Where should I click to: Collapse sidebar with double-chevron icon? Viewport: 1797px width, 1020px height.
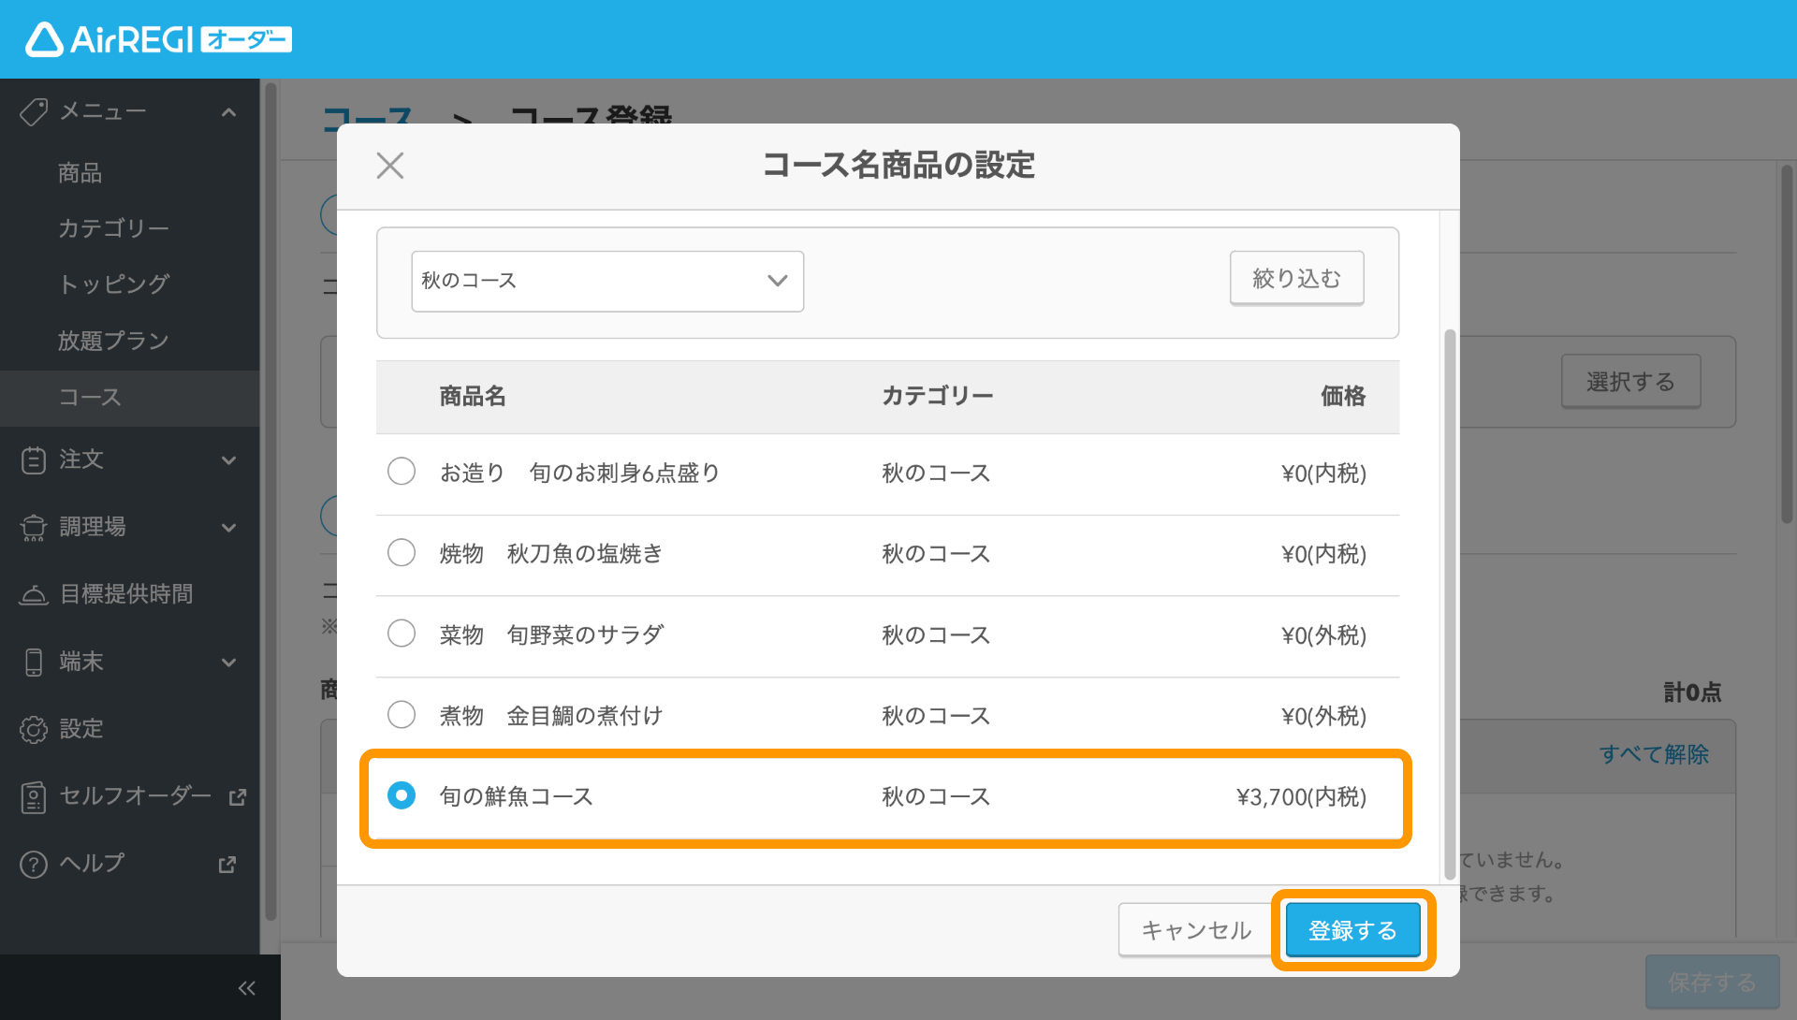tap(247, 987)
